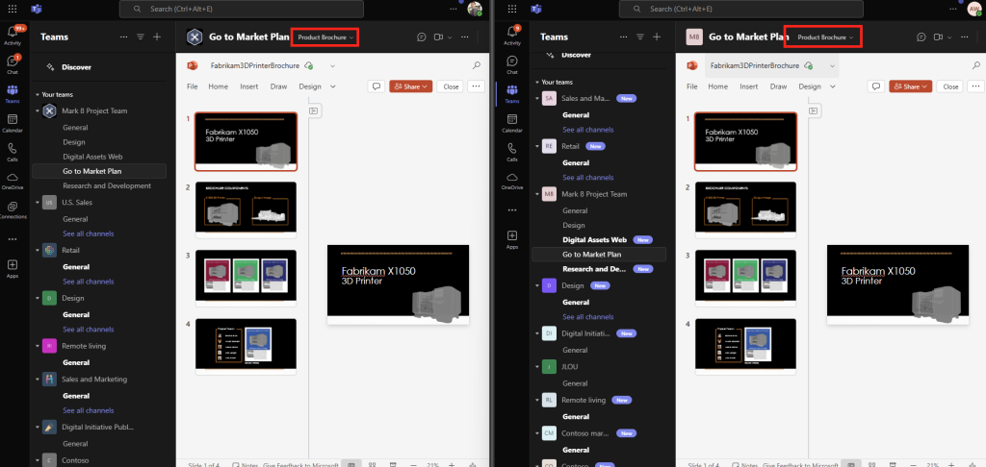The height and width of the screenshot is (467, 986).
Task: Click search magnifier in left PowerPoint pane
Action: pos(477,65)
